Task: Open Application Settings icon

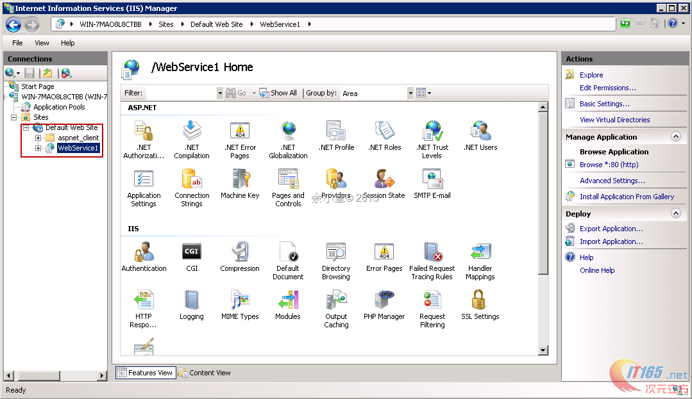Action: coord(144,188)
